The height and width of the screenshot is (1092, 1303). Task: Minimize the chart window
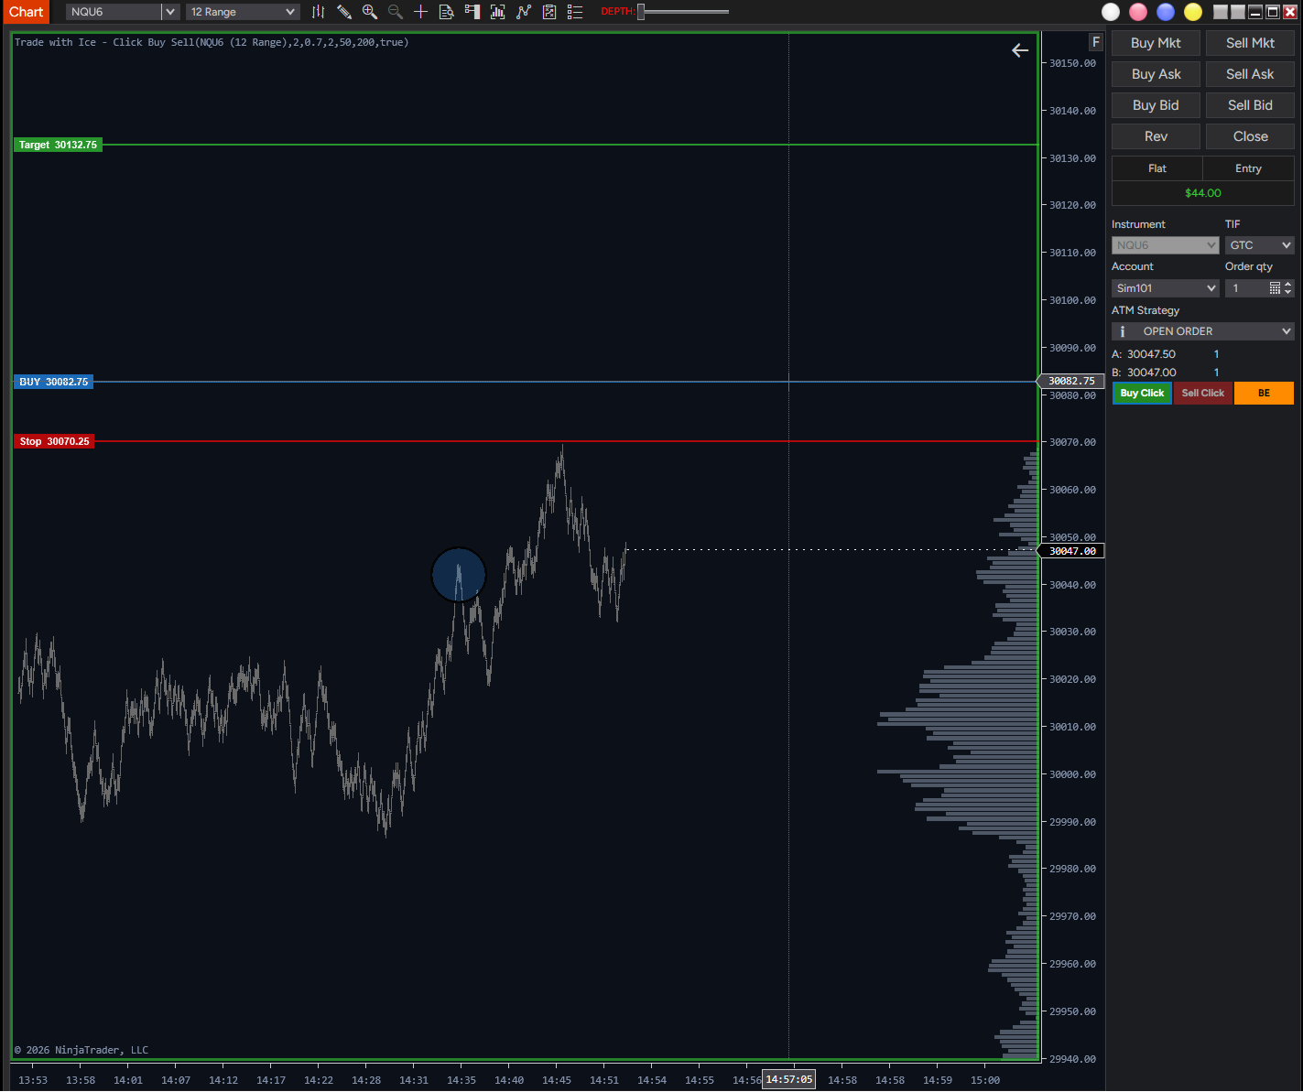click(1255, 12)
